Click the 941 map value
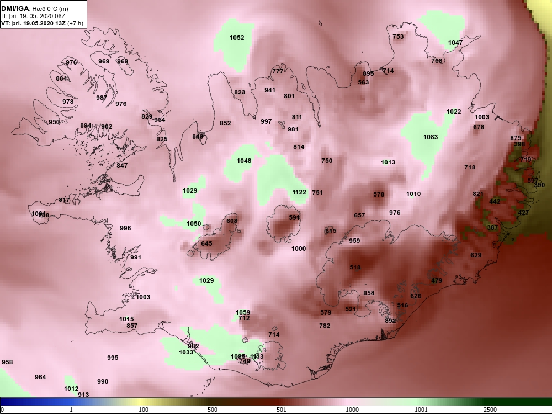This screenshot has width=552, height=414. pos(270,90)
